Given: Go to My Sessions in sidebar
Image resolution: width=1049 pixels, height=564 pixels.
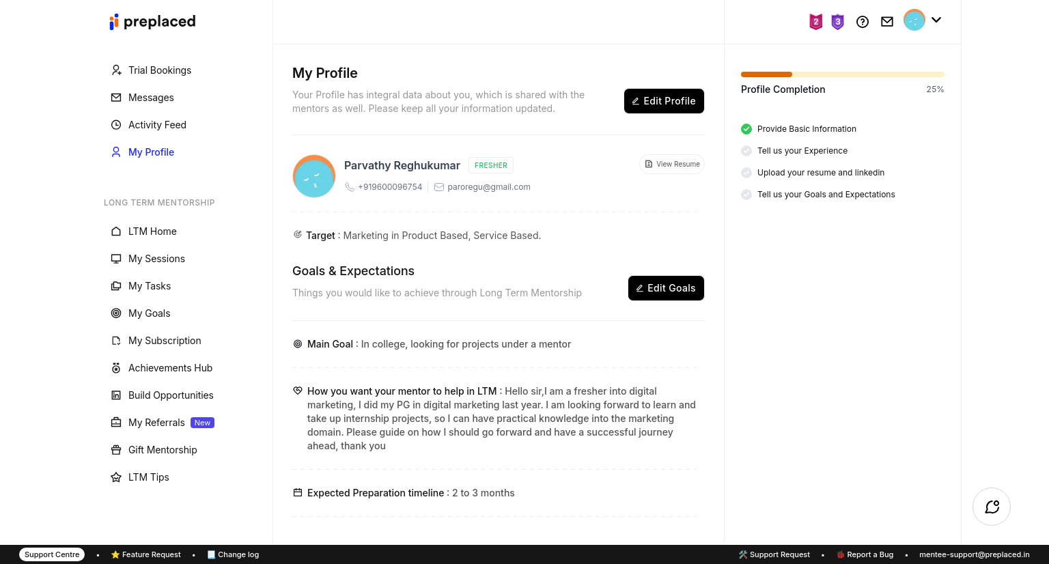Looking at the screenshot, I should pyautogui.click(x=156, y=259).
